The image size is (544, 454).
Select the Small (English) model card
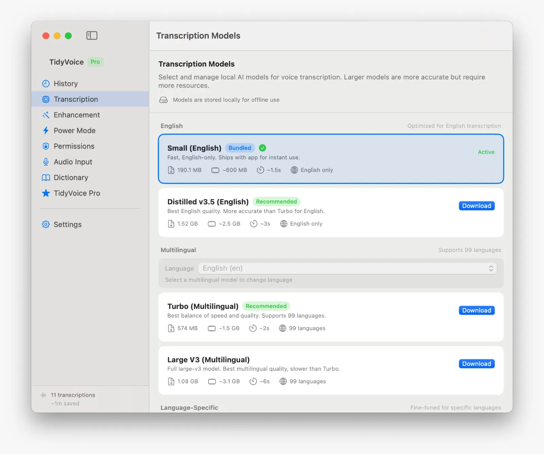(x=331, y=159)
